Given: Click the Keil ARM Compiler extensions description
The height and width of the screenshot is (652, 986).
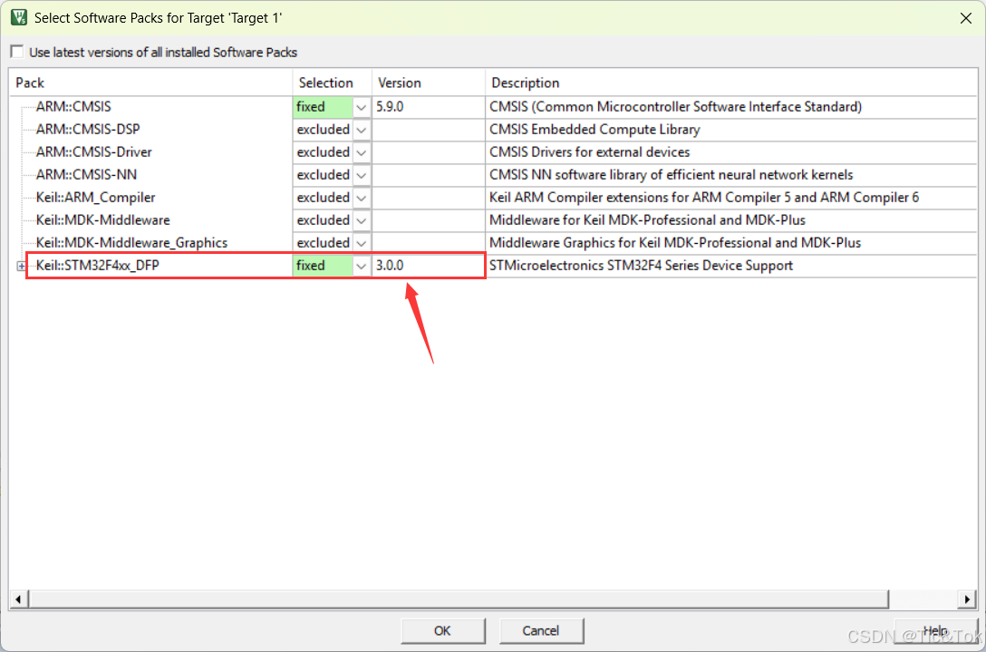Looking at the screenshot, I should pos(704,198).
